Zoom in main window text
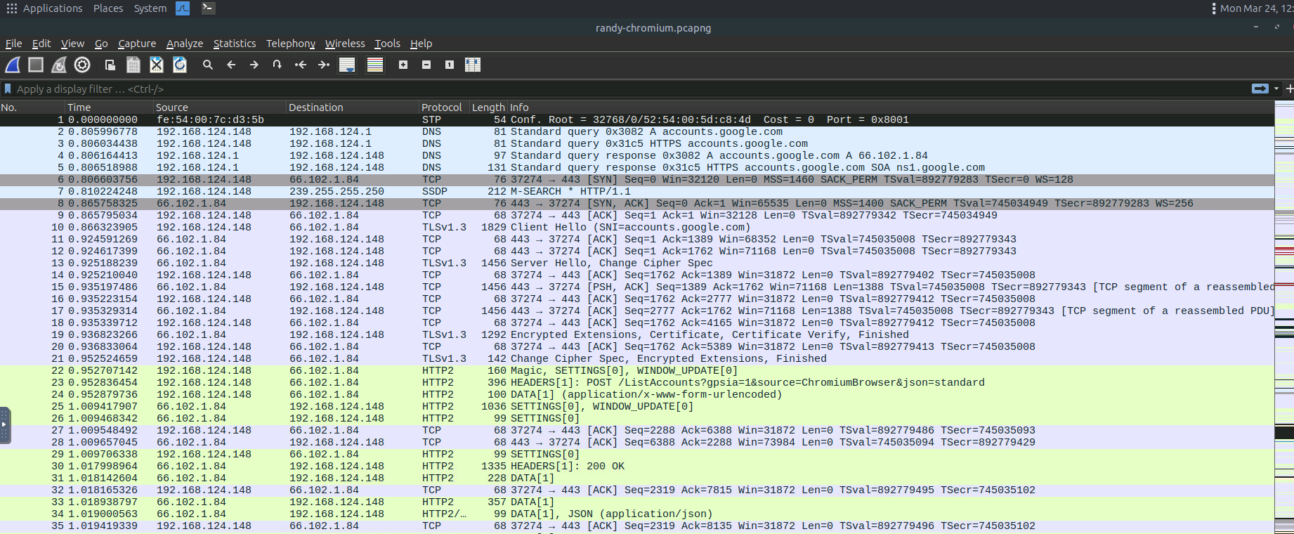This screenshot has width=1294, height=534. point(403,65)
